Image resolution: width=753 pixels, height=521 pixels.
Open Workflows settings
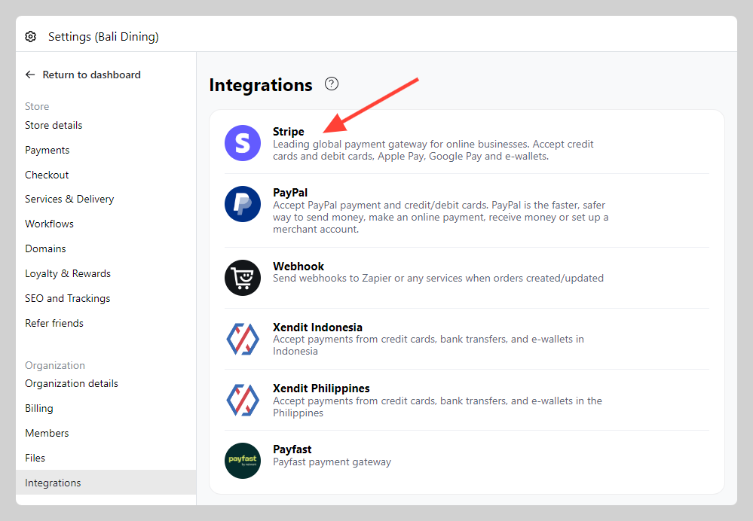(50, 224)
